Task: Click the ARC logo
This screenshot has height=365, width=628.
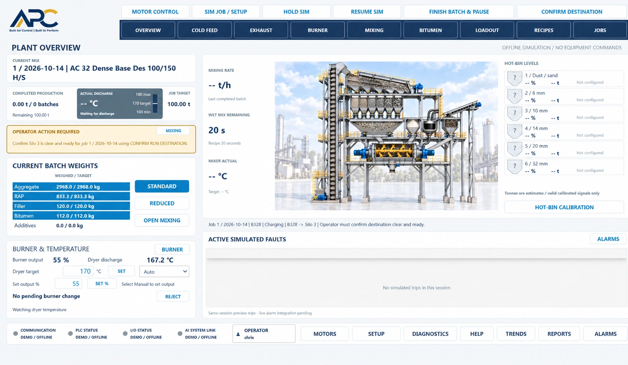Action: (34, 20)
